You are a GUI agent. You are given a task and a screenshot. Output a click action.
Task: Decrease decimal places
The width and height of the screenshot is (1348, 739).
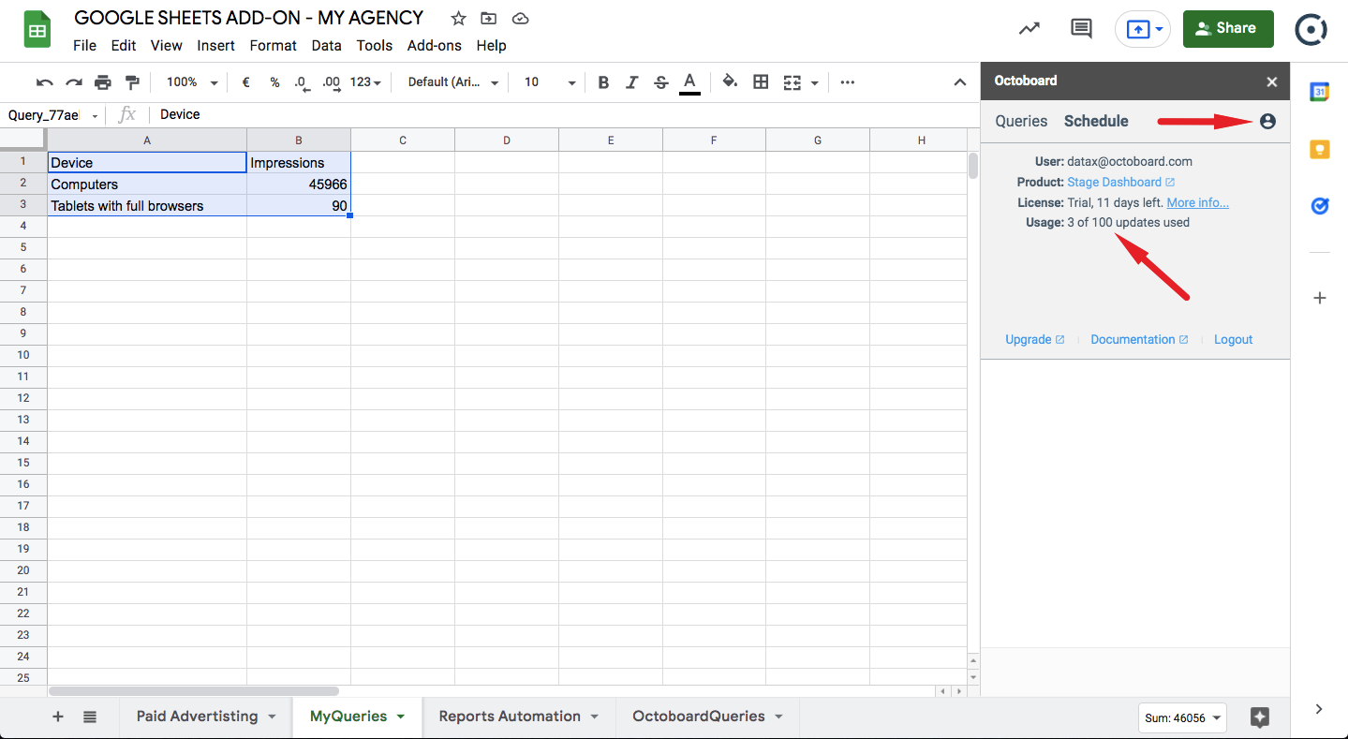(302, 82)
